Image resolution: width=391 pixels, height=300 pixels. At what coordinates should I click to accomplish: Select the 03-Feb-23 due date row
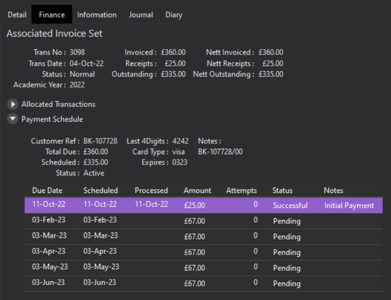coord(204,221)
